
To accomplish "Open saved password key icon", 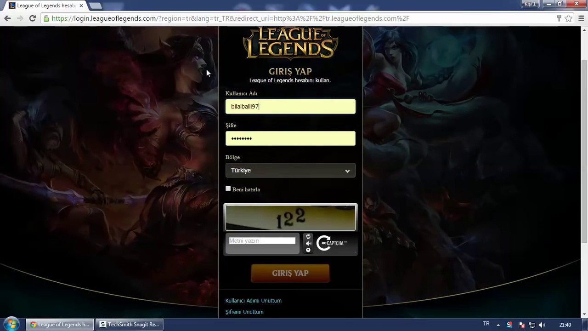I will point(559,18).
